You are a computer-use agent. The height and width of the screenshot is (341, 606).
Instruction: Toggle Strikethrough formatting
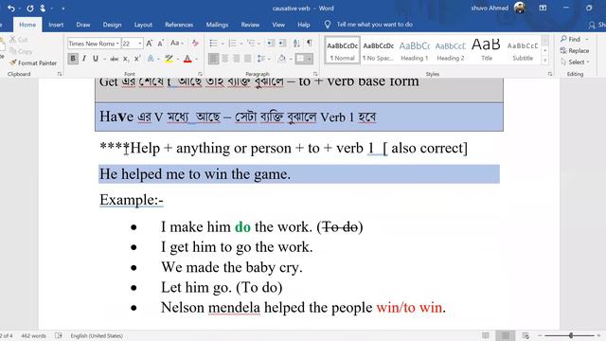coord(114,59)
